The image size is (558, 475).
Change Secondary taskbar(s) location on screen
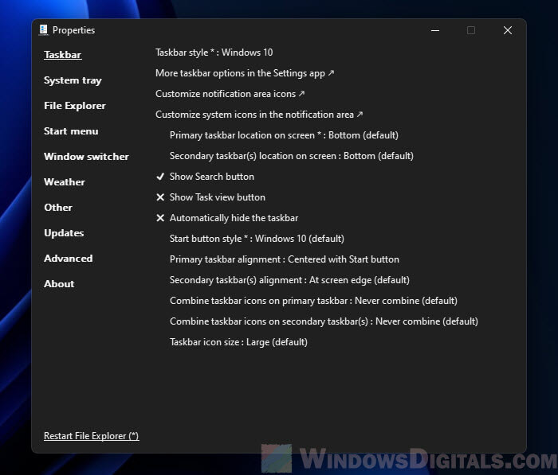tap(292, 156)
